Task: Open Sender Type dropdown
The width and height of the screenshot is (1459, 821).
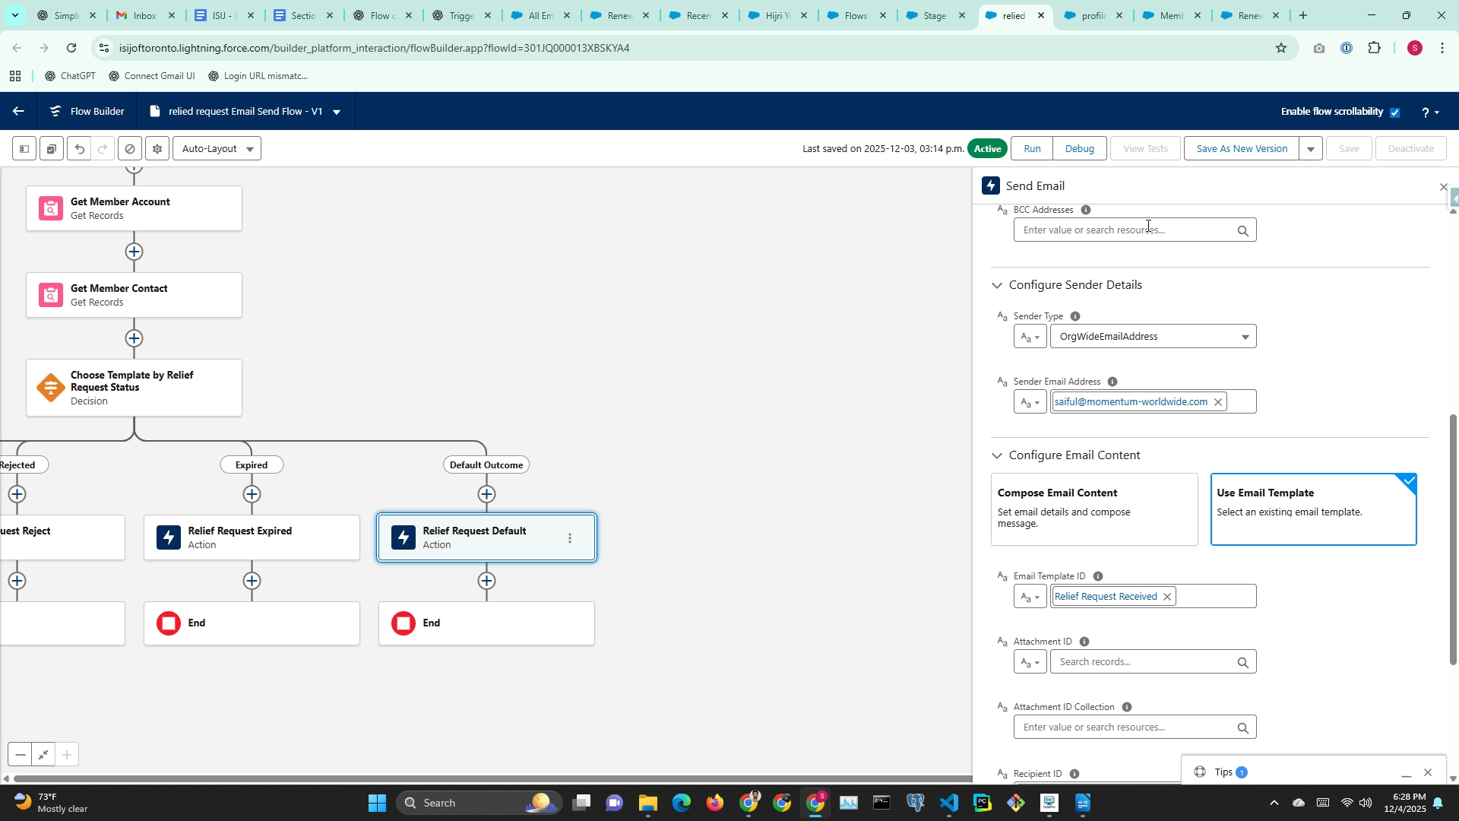Action: pos(1153,337)
